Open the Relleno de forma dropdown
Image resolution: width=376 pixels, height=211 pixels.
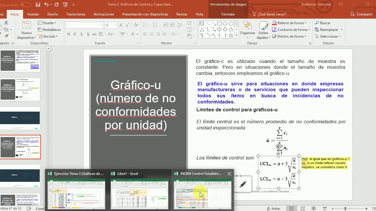click(290, 23)
